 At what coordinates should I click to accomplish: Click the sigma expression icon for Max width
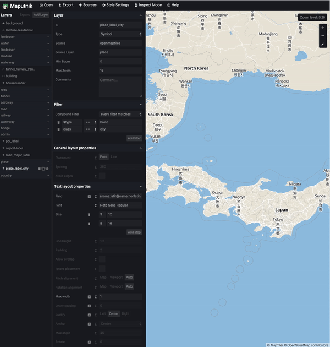pyautogui.click(x=96, y=297)
